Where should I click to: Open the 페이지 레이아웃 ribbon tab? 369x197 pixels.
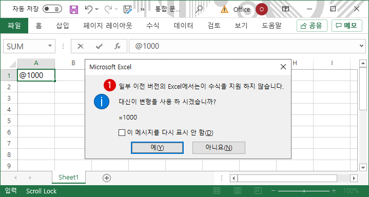[108, 26]
